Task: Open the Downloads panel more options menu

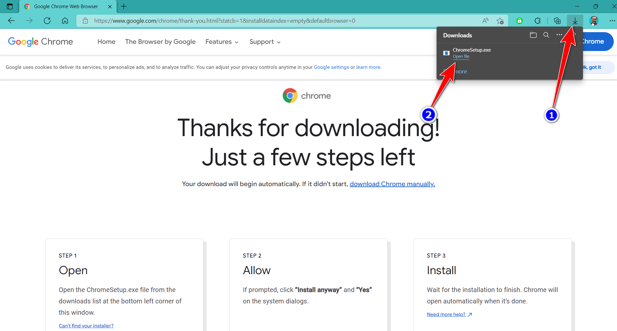Action: 559,35
